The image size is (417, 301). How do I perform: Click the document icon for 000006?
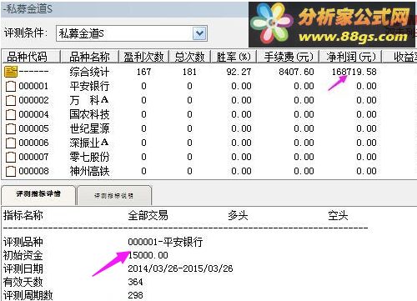11,143
